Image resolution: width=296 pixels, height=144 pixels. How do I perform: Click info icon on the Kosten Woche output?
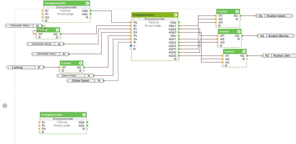pyautogui.click(x=293, y=36)
